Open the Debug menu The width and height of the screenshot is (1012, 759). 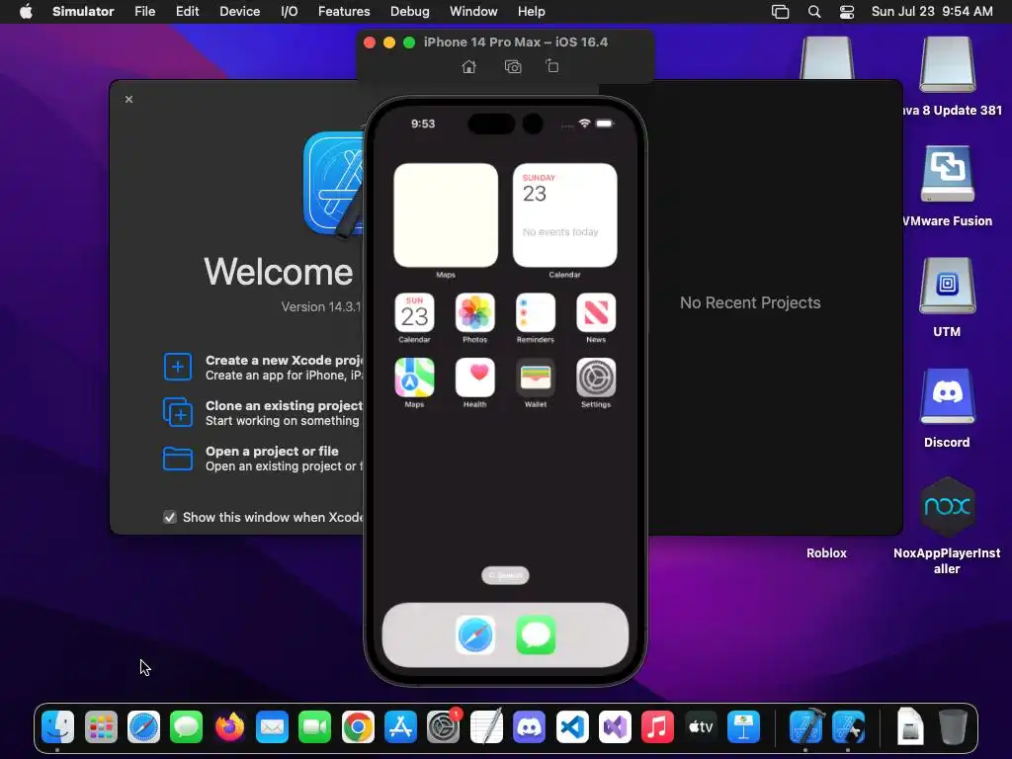410,12
